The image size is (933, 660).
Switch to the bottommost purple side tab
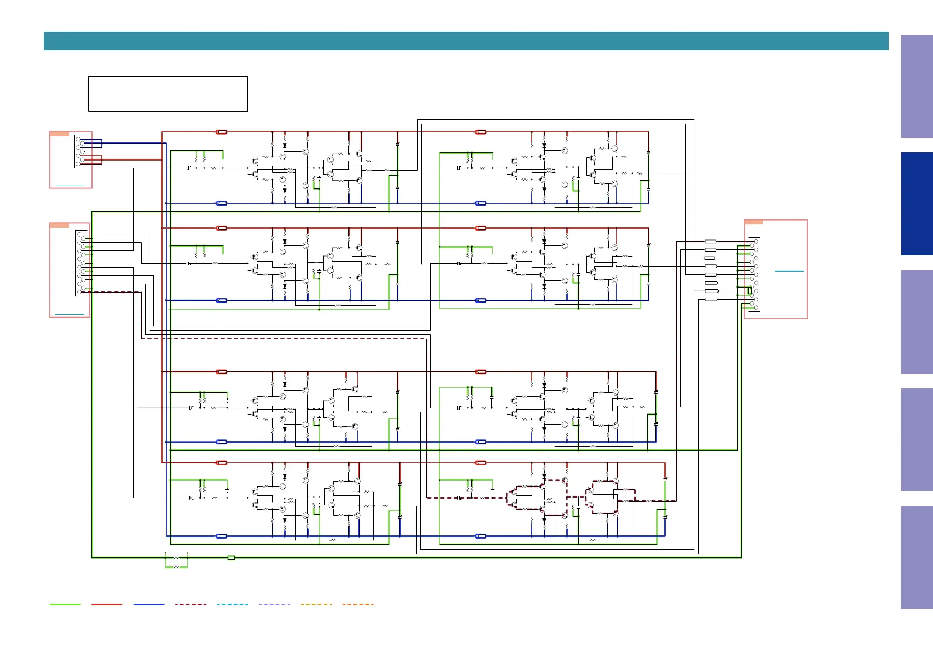point(916,557)
